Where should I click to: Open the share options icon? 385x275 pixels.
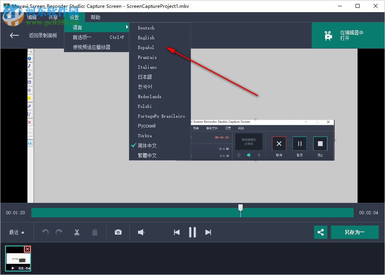pos(320,232)
